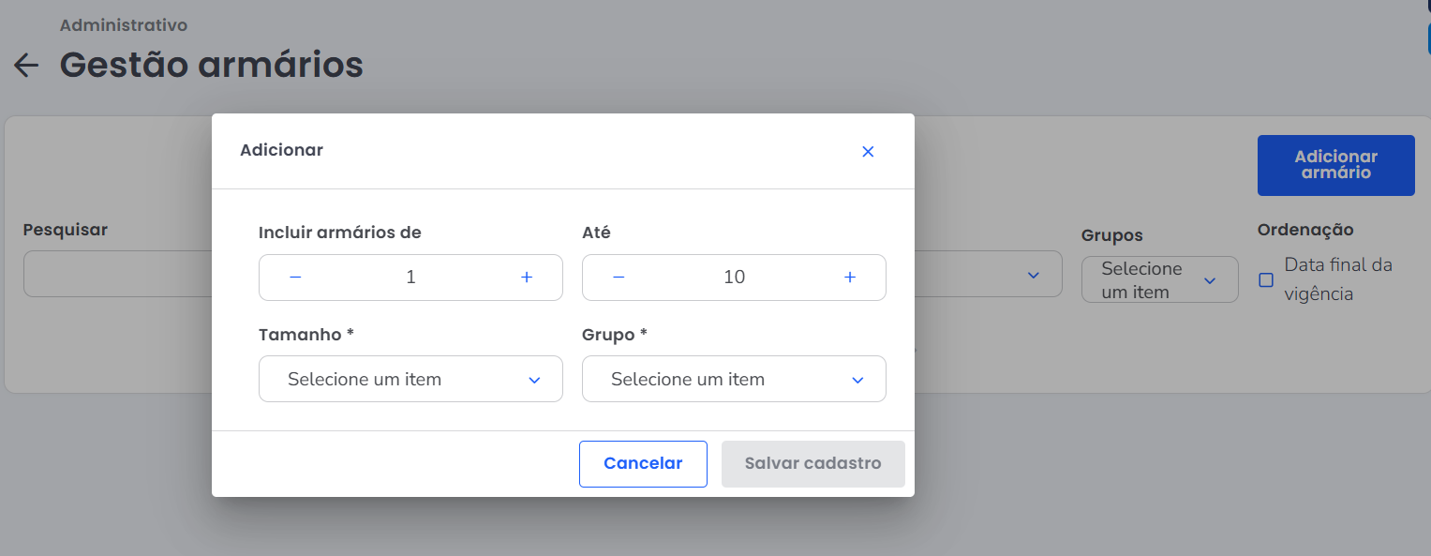Click the Gestão armários page heading

click(x=212, y=65)
